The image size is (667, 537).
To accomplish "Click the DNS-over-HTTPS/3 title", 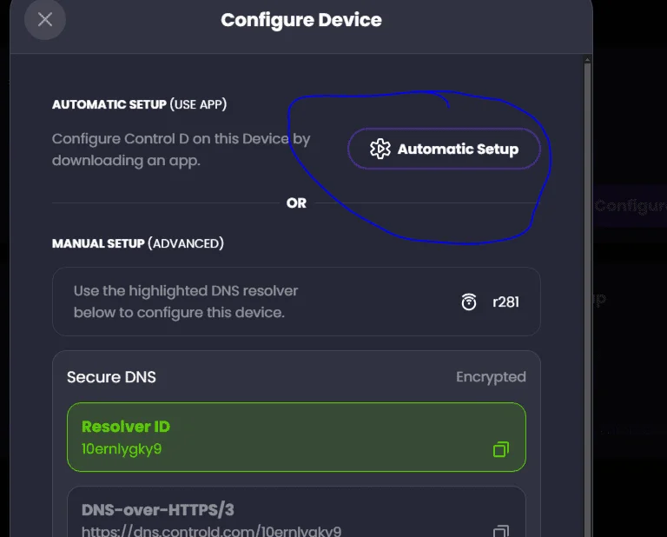I will [x=158, y=510].
